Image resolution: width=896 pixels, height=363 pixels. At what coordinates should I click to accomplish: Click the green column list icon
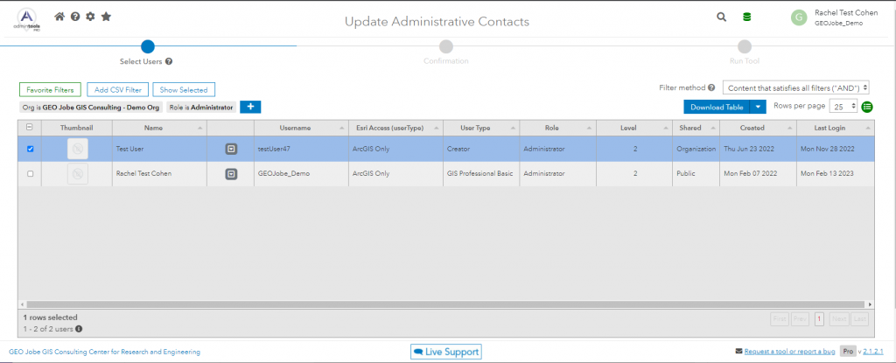(x=867, y=107)
